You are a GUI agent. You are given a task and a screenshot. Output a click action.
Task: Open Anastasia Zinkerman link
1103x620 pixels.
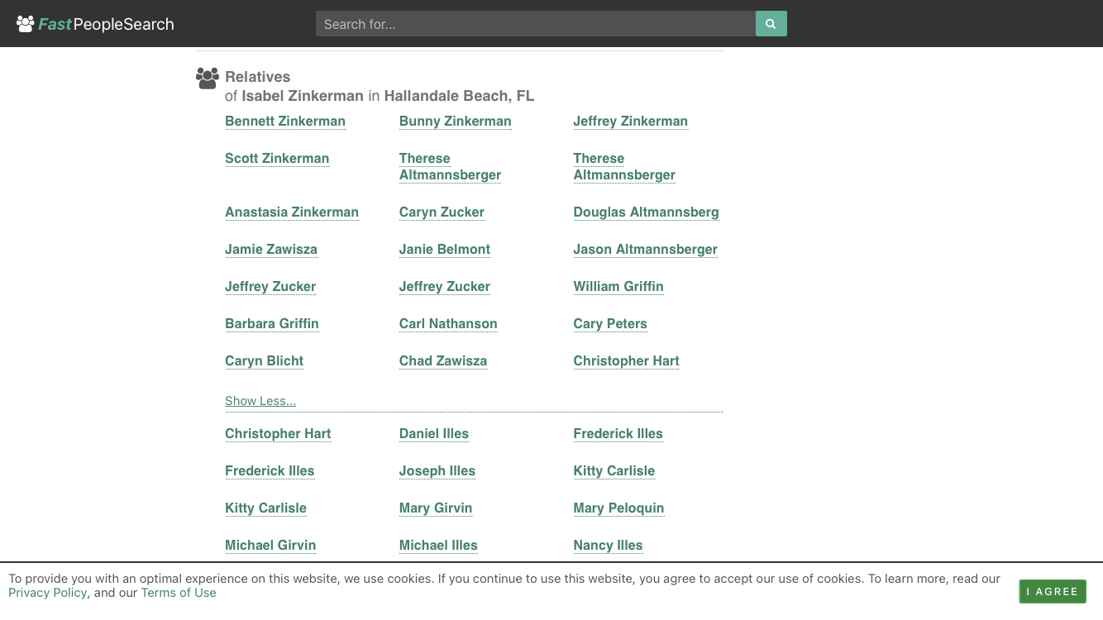point(292,212)
